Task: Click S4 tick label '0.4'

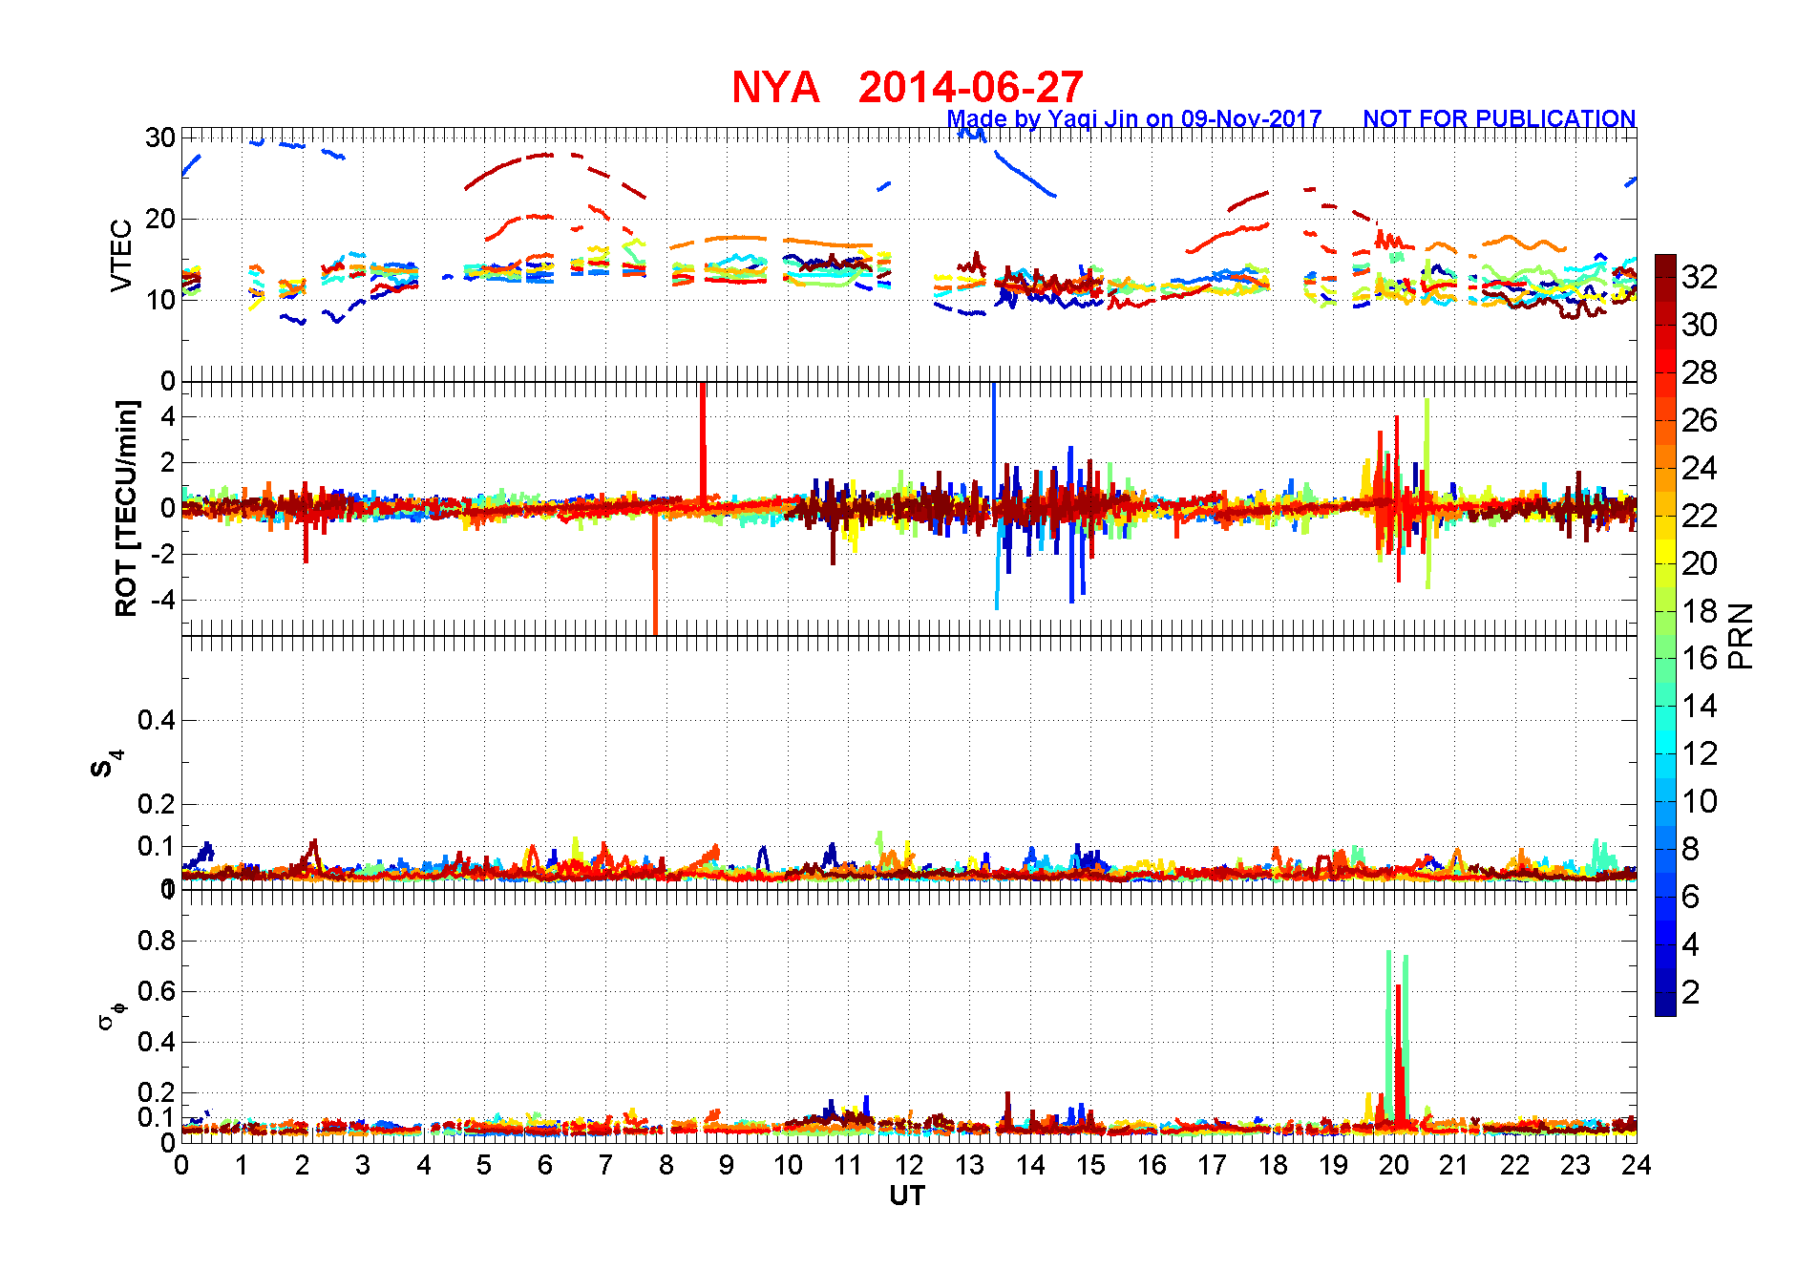Action: 157,720
